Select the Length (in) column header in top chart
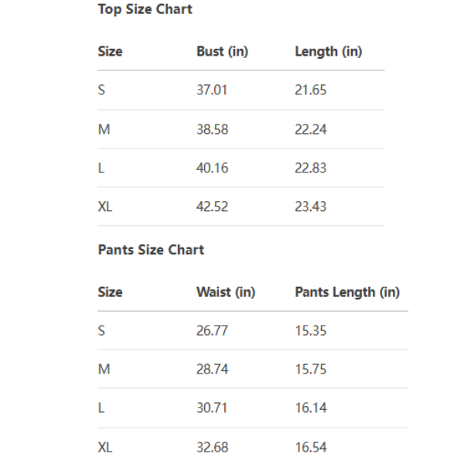Viewport: 464px width, 464px height. (328, 52)
